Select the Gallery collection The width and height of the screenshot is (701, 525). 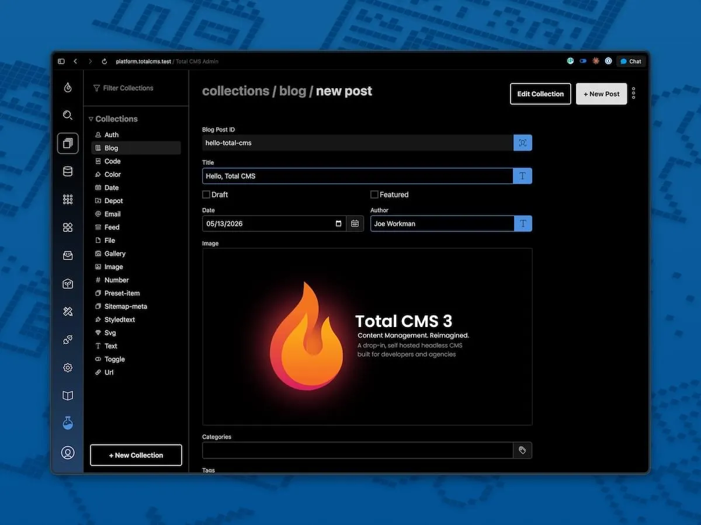point(136,254)
